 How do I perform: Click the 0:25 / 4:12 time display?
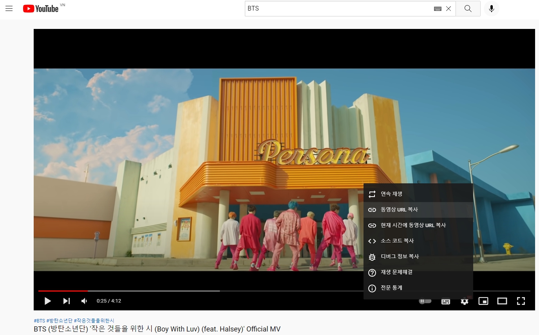(x=109, y=301)
